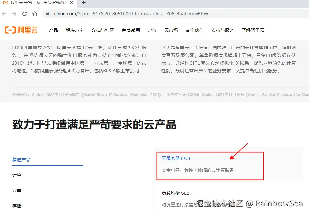This screenshot has width=309, height=214.
Task: Open a new tab with plus button
Action: 84,3
